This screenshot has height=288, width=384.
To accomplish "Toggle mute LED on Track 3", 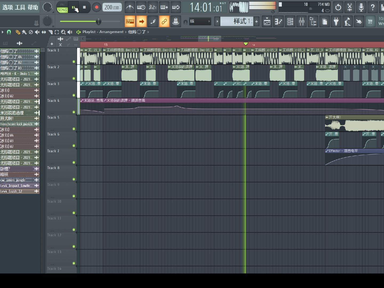I will pos(74,95).
